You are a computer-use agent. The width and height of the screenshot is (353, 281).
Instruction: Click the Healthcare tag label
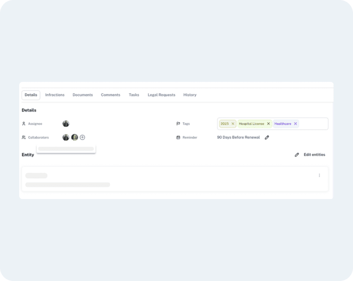[283, 124]
